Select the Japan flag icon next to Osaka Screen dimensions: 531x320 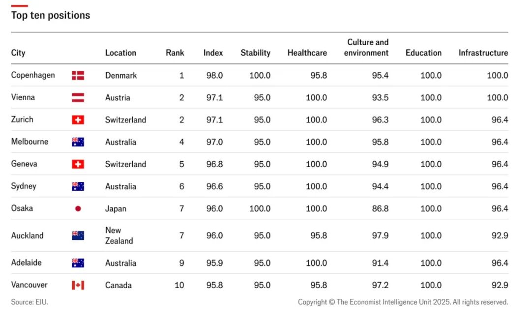tap(78, 208)
